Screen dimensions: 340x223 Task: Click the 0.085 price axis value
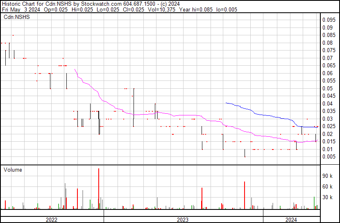point(329,35)
